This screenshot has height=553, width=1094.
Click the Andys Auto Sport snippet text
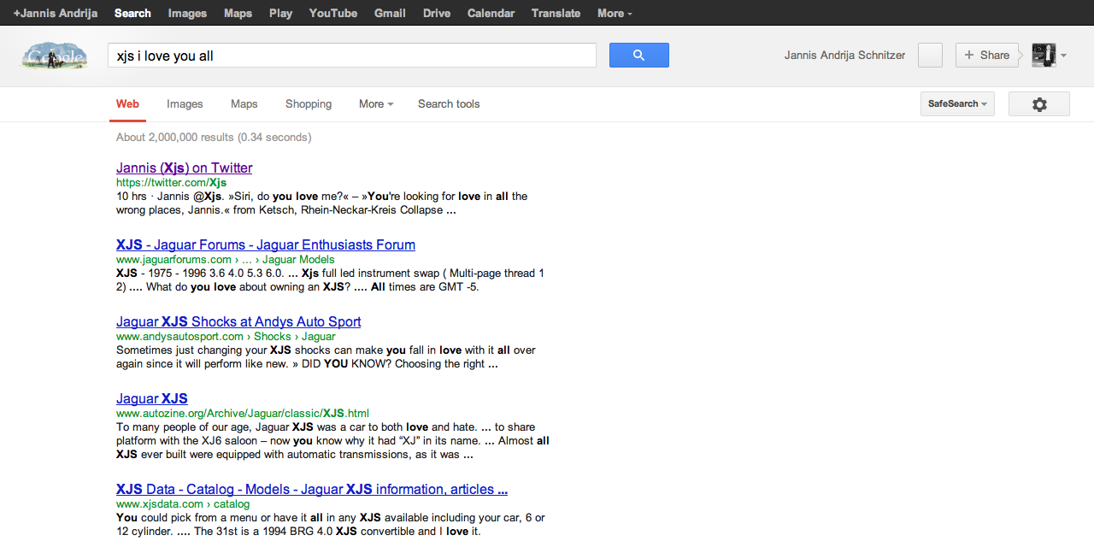pyautogui.click(x=326, y=356)
